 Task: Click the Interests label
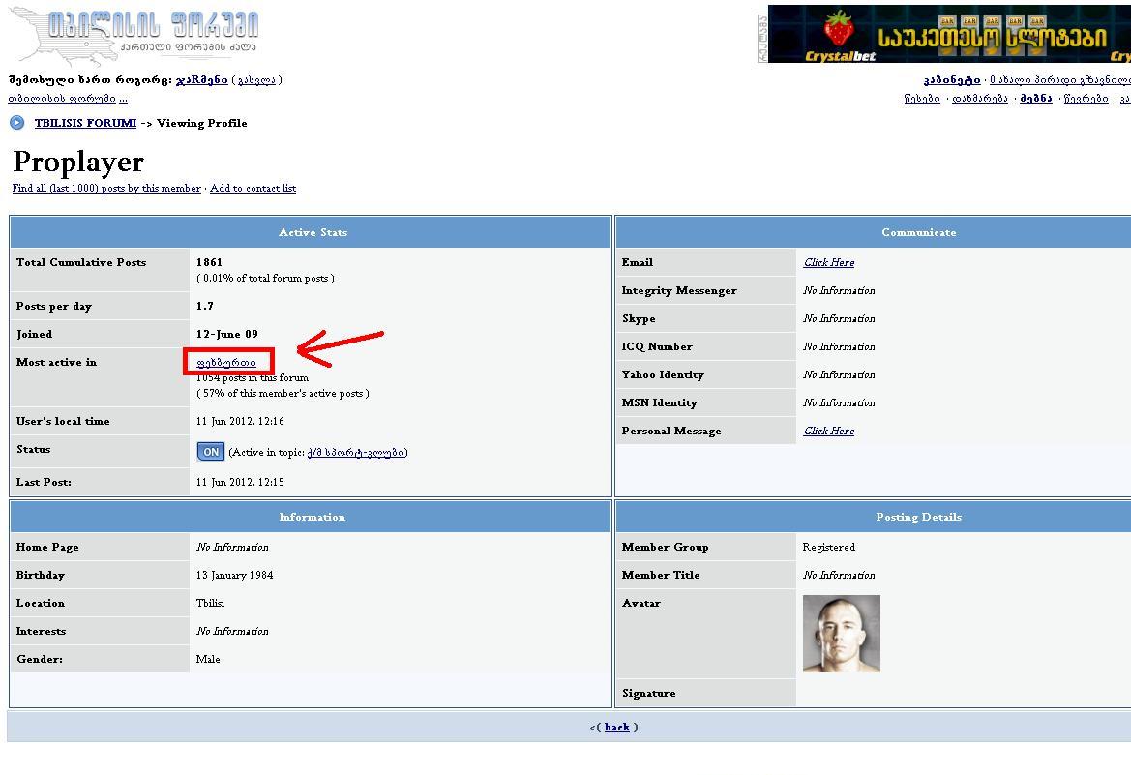point(41,632)
